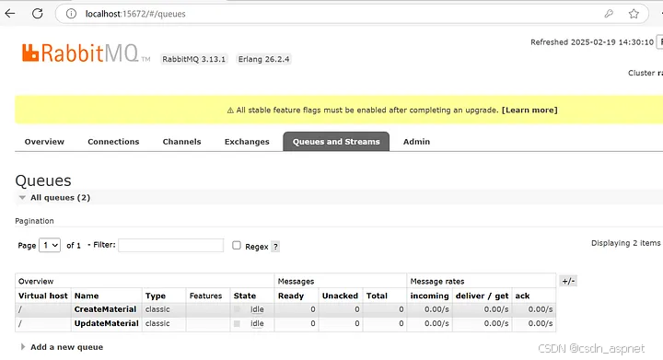The width and height of the screenshot is (663, 360).
Task: Sort by the incoming rate column
Action: [x=429, y=296]
